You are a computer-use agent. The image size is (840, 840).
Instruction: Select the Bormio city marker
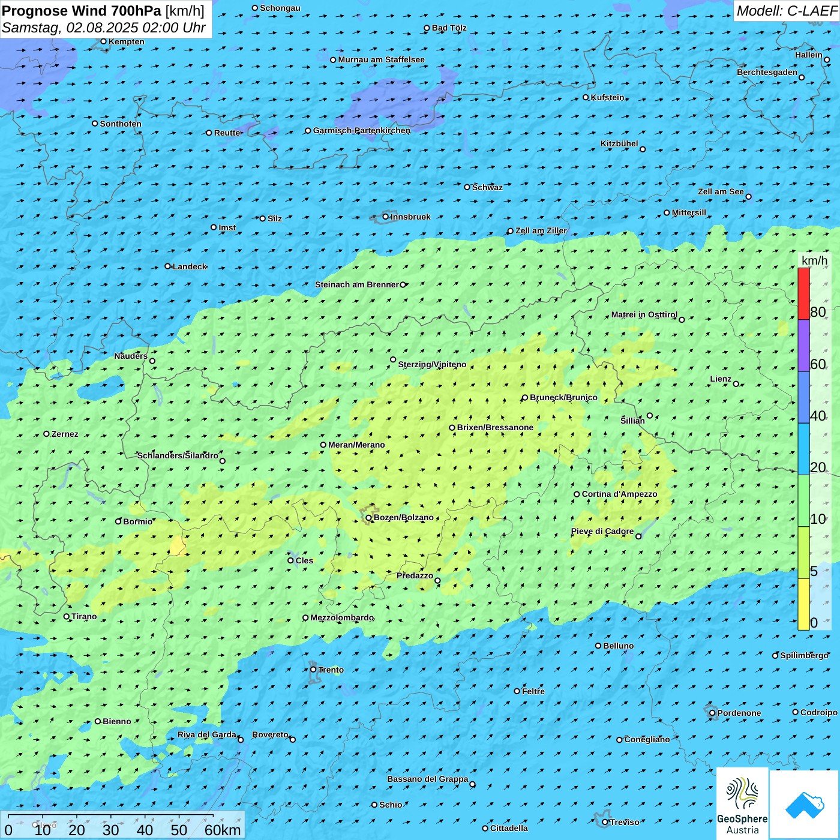click(x=118, y=521)
